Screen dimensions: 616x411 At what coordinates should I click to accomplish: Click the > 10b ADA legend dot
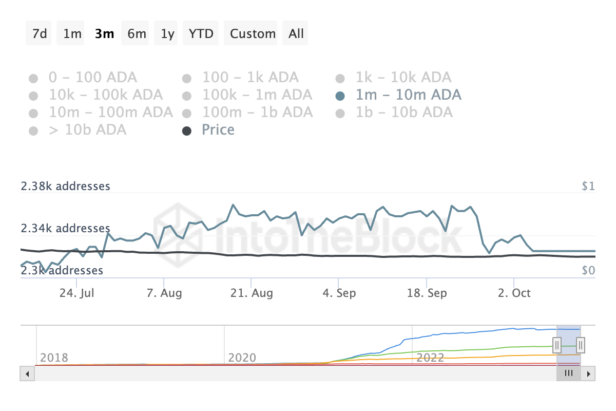[x=33, y=130]
